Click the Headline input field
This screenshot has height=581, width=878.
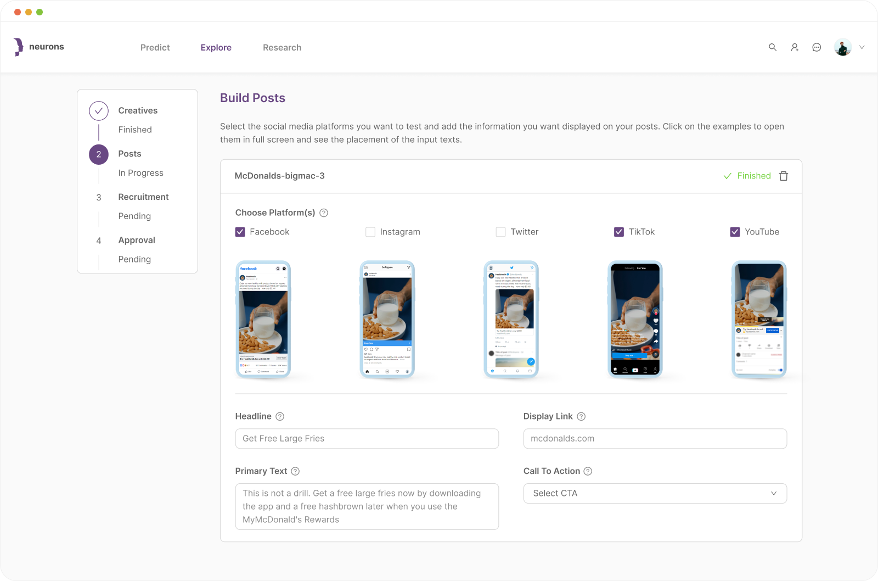[367, 439]
